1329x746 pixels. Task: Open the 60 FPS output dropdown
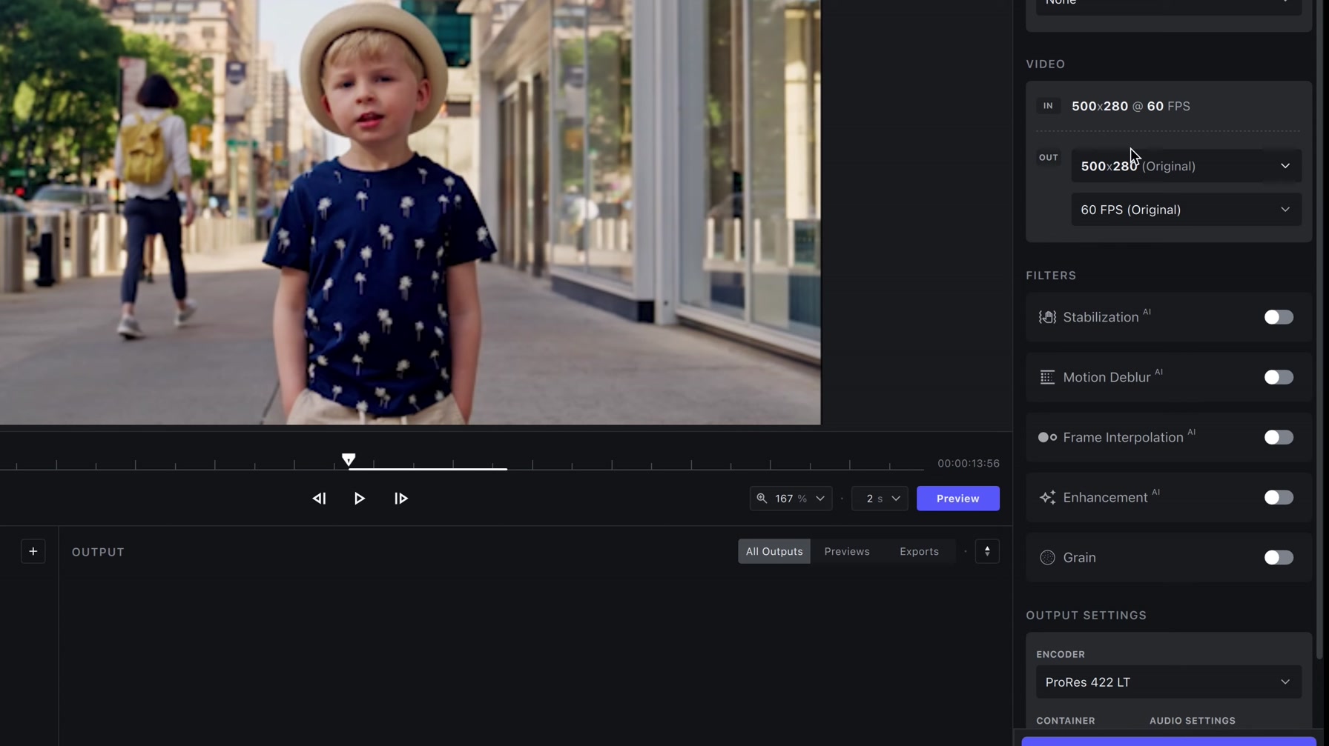coord(1186,210)
